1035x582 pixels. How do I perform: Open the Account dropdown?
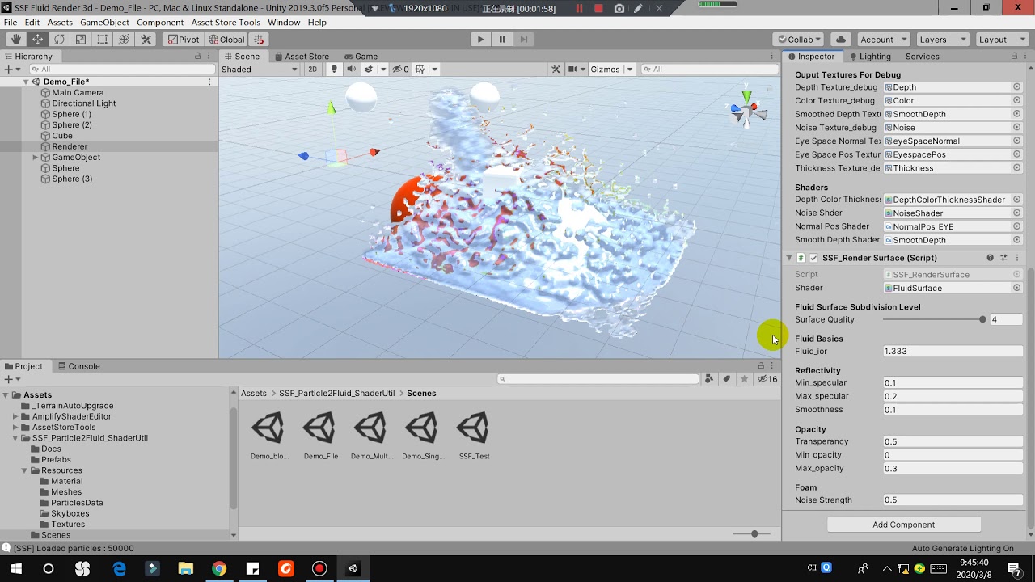tap(882, 40)
